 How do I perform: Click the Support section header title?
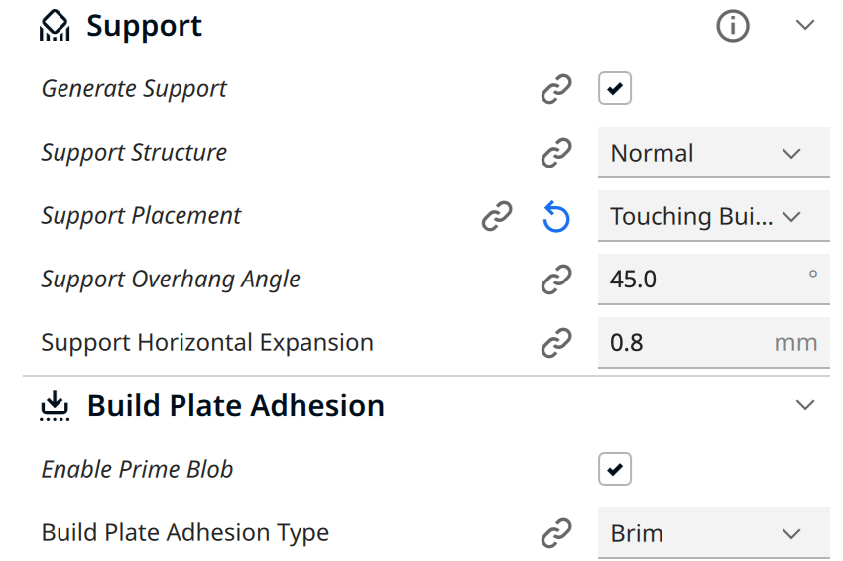click(144, 27)
